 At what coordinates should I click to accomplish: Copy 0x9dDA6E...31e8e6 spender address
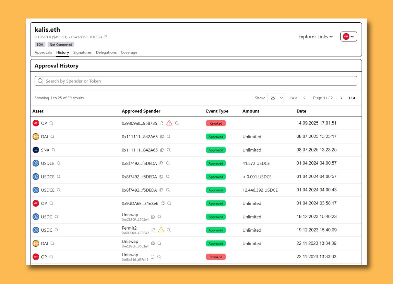(x=163, y=203)
